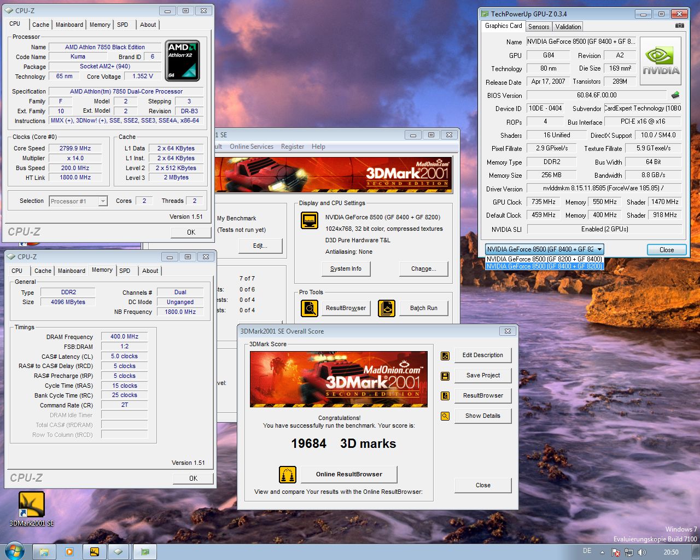Click the GPU Clock value 735 MHz
Screen dimensions: 700x560
tap(544, 202)
